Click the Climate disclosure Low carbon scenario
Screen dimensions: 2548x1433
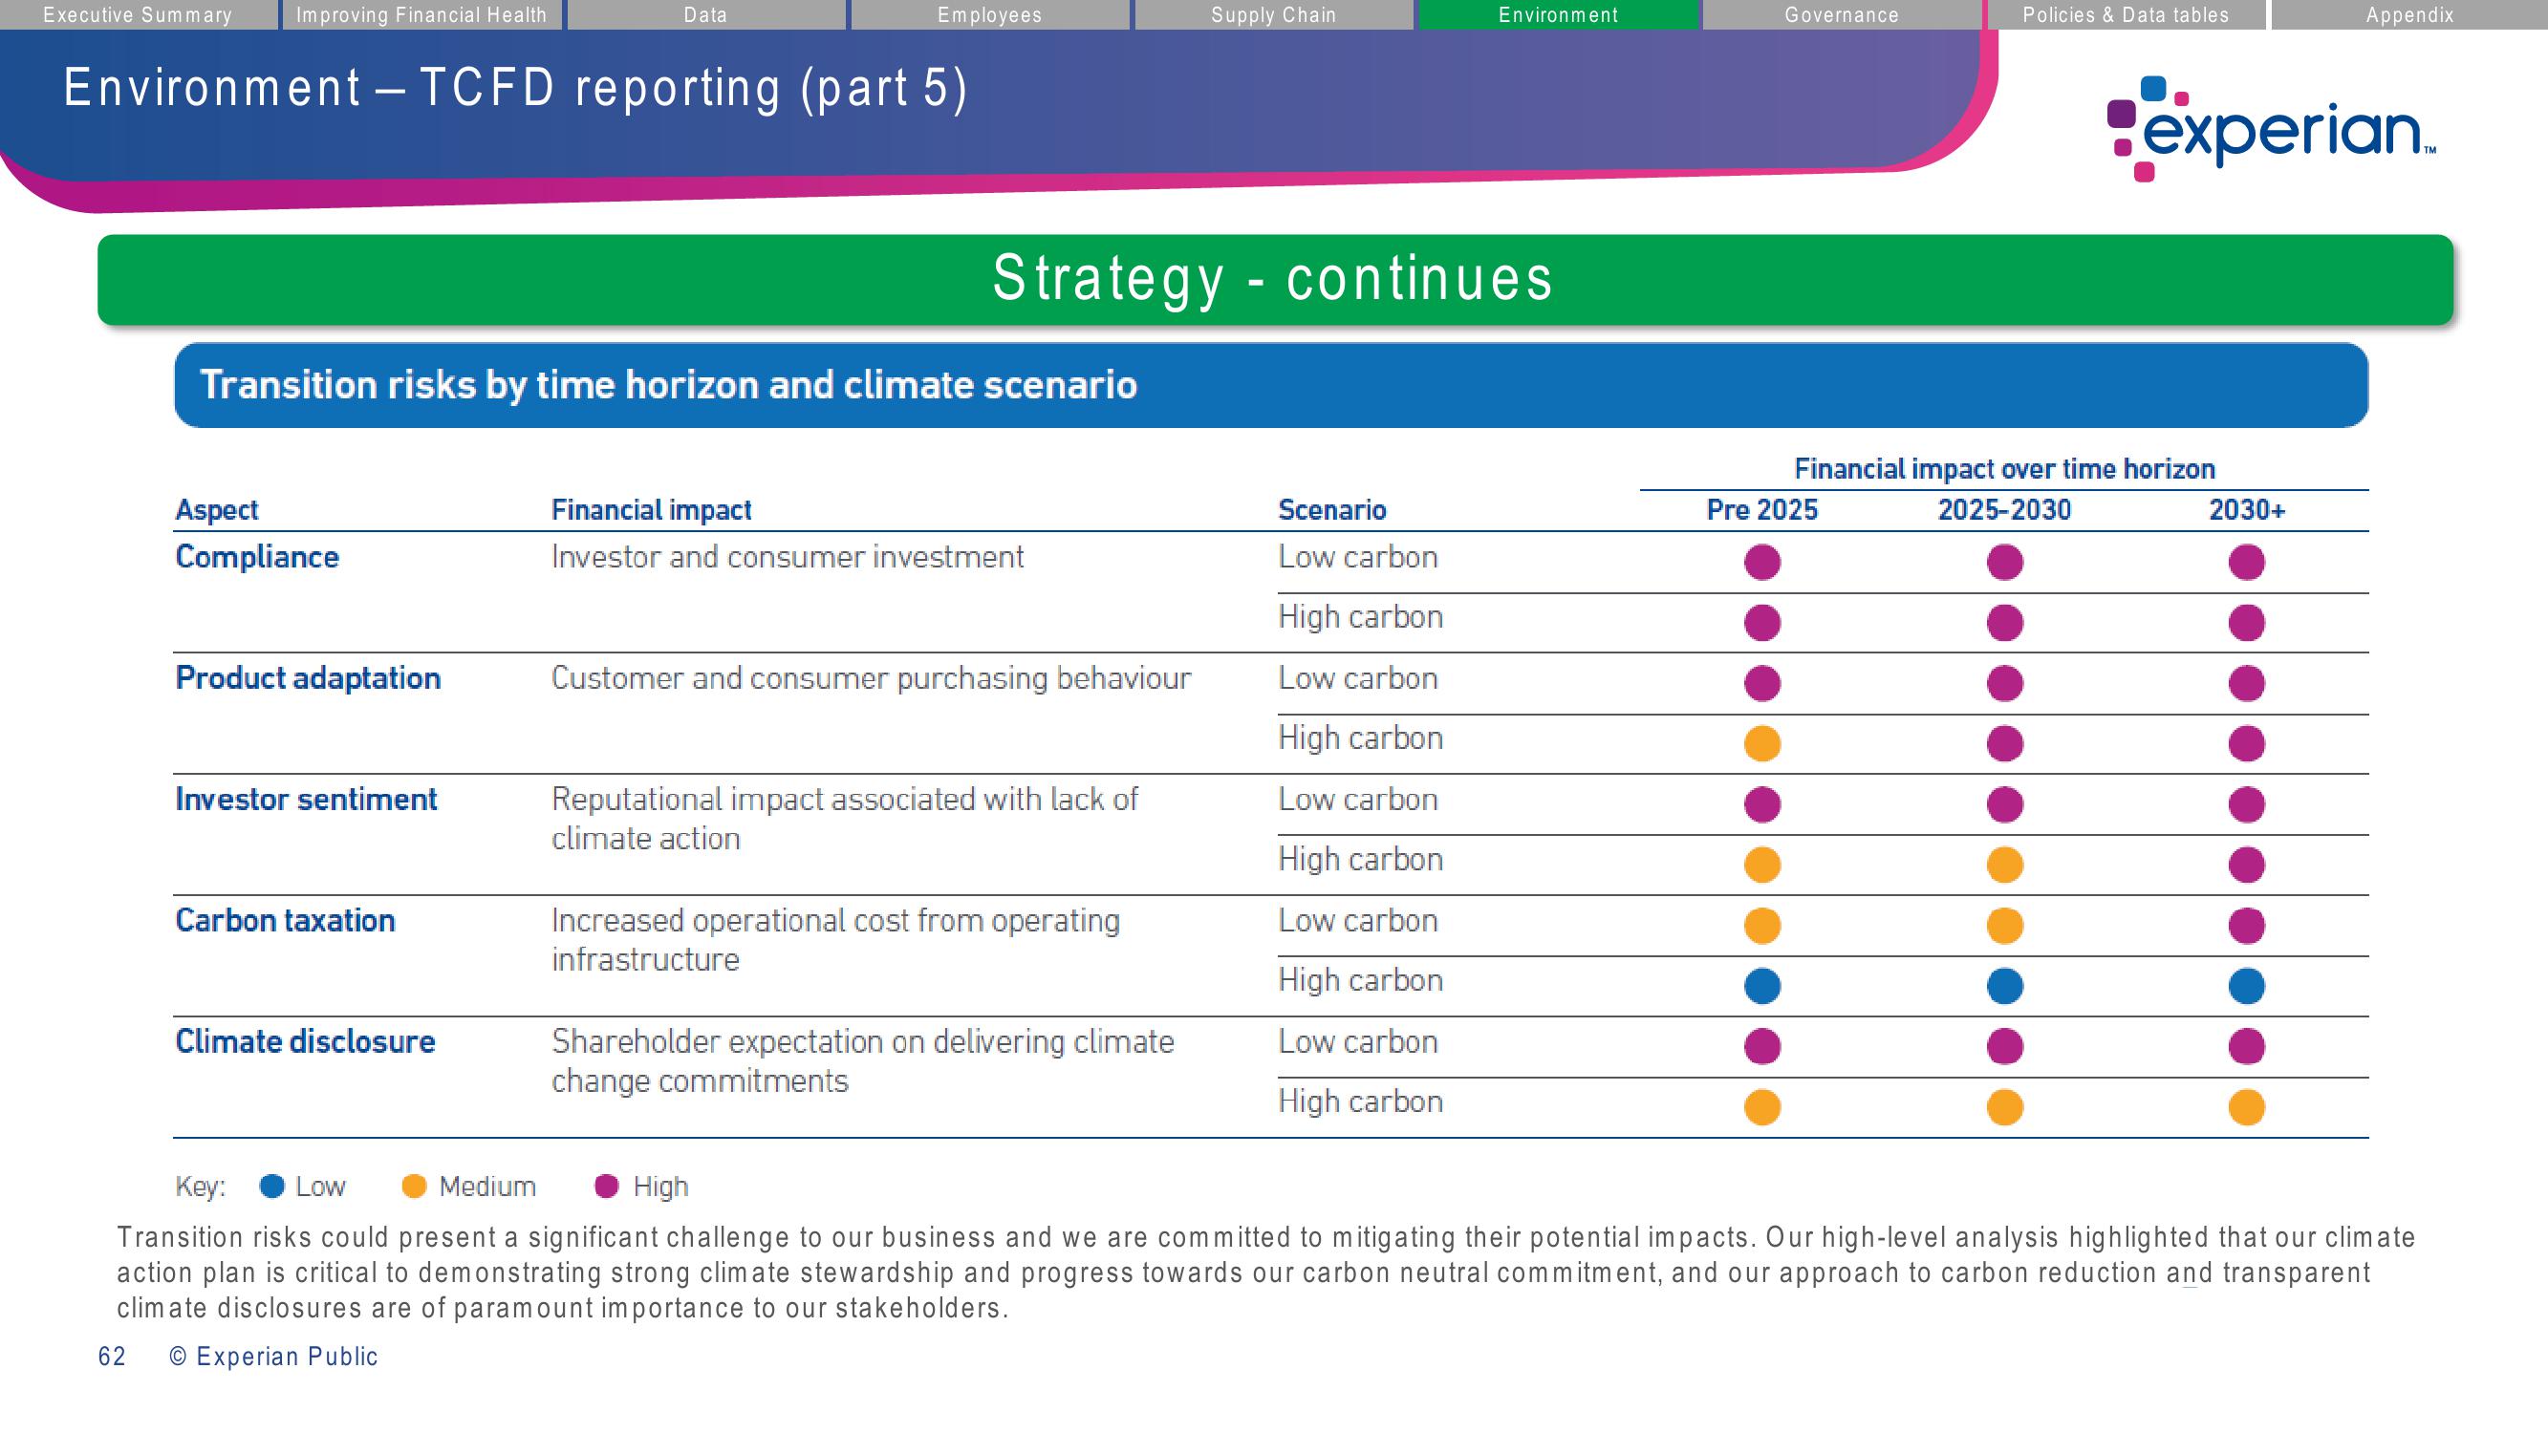[x=1357, y=1041]
